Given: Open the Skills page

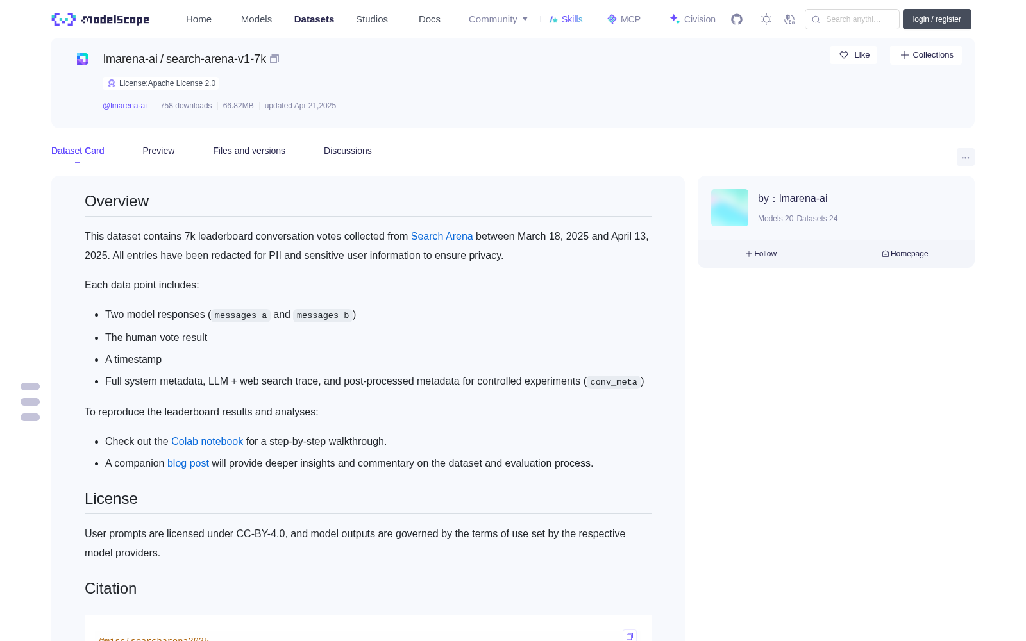Looking at the screenshot, I should pyautogui.click(x=566, y=19).
